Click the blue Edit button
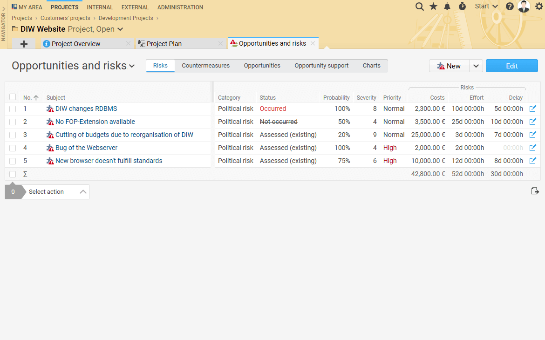Screen dimensions: 545x340 tap(511, 66)
